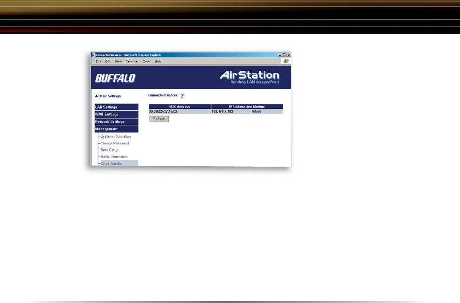Select MAC address 00:0B:CD:C7:1E:C2 cell
Screen dimensions: 460x303
click(179, 112)
